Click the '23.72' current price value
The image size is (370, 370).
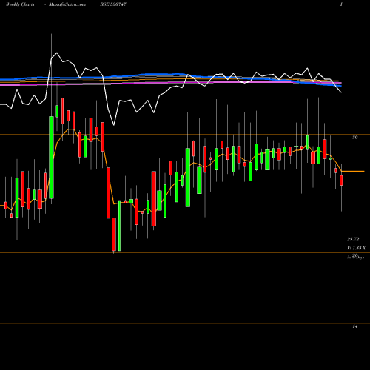pyautogui.click(x=353, y=239)
